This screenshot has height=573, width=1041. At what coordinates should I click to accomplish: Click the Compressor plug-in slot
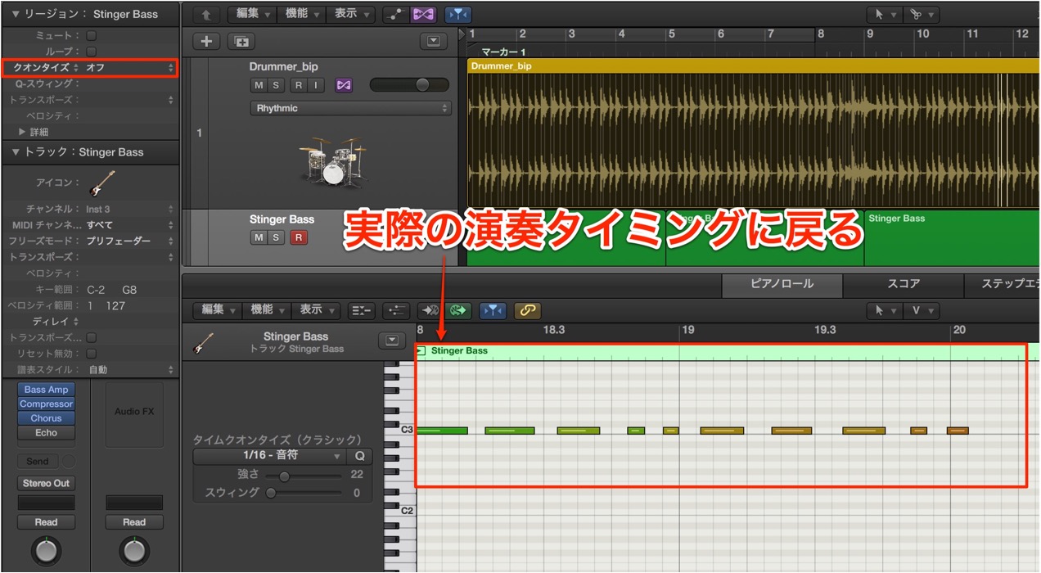(x=46, y=404)
